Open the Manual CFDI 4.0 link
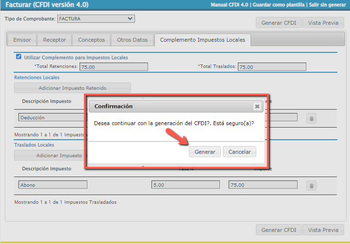 (230, 5)
